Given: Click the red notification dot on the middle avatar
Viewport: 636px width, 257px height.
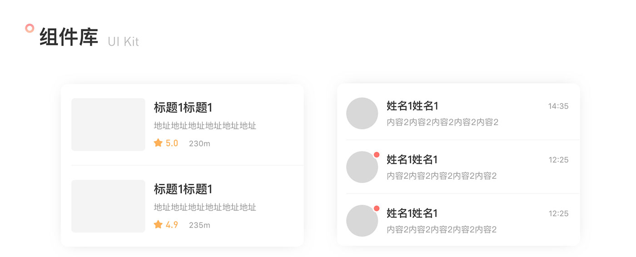Looking at the screenshot, I should (377, 155).
